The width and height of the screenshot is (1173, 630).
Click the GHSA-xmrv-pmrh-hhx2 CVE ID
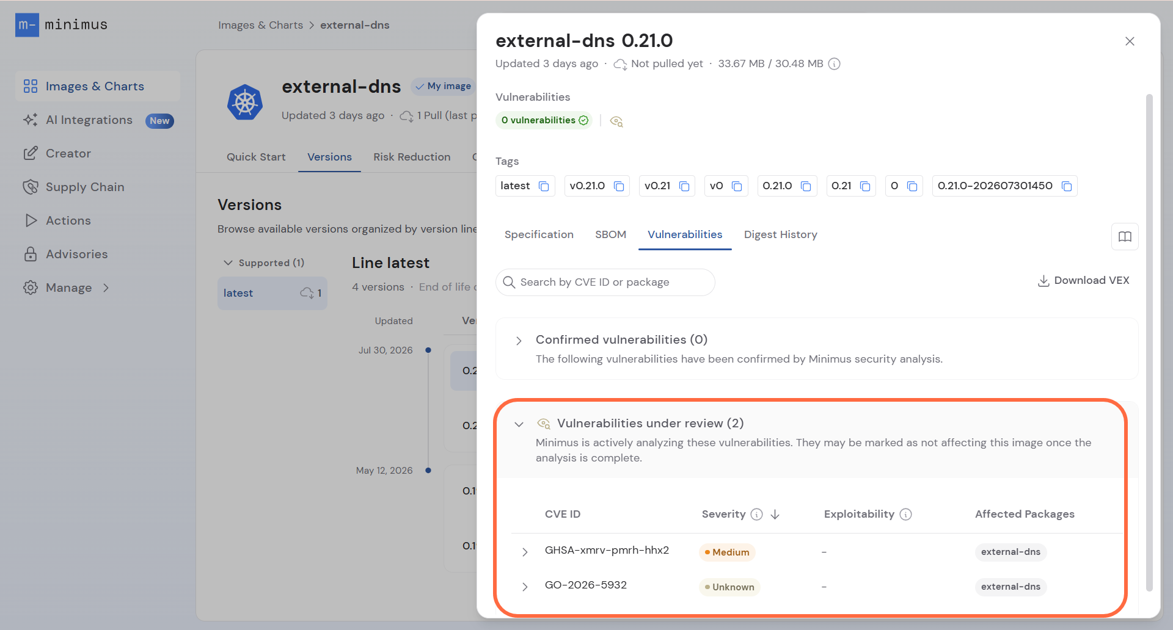tap(607, 550)
